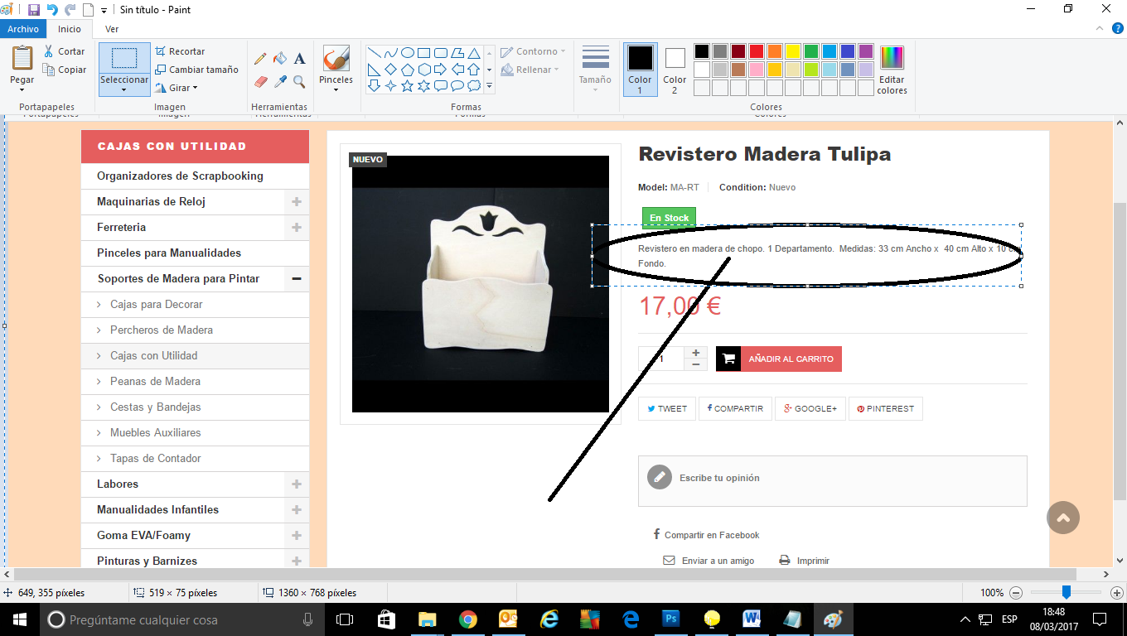Open the Windows Start menu
The image size is (1127, 636).
point(19,619)
